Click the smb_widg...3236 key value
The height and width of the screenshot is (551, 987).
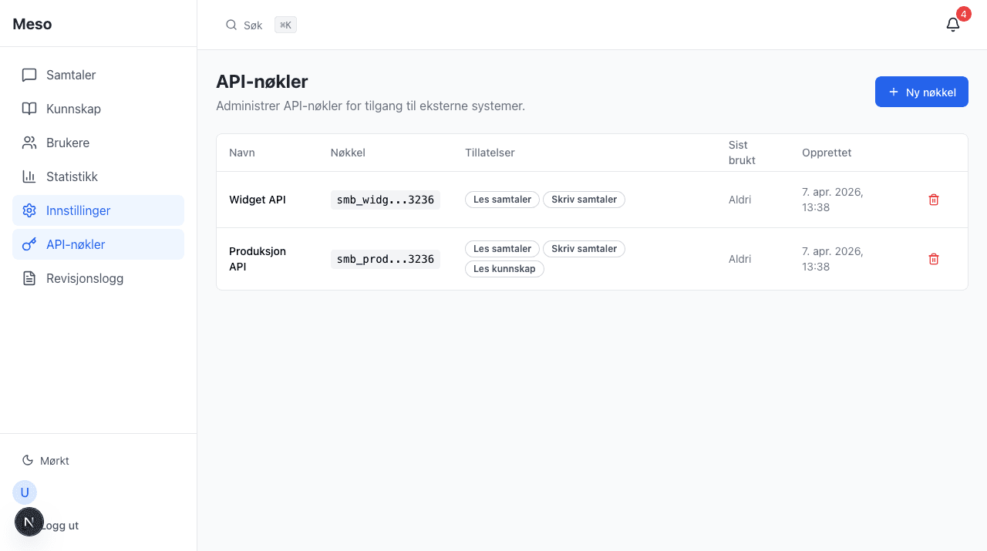(x=386, y=200)
